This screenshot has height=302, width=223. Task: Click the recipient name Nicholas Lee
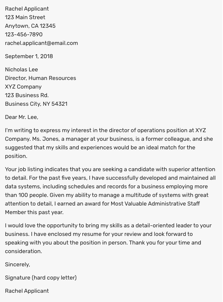tap(22, 69)
